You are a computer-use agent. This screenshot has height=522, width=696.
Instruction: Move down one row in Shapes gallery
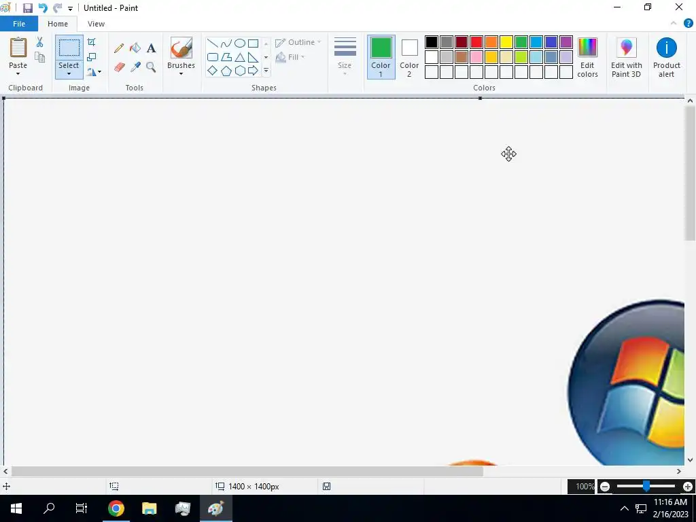coord(266,57)
